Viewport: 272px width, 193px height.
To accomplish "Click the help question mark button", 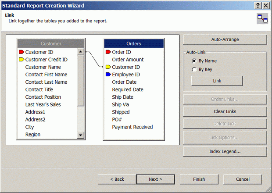I will coord(258,5).
